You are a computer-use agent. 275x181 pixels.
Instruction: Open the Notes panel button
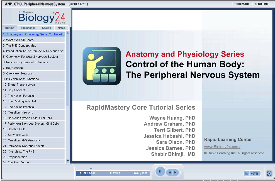click(x=252, y=173)
